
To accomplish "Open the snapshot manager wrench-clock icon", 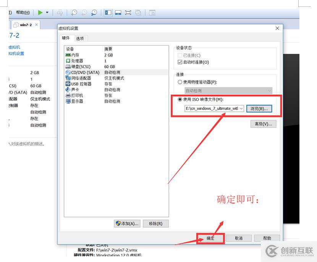I will (94, 13).
